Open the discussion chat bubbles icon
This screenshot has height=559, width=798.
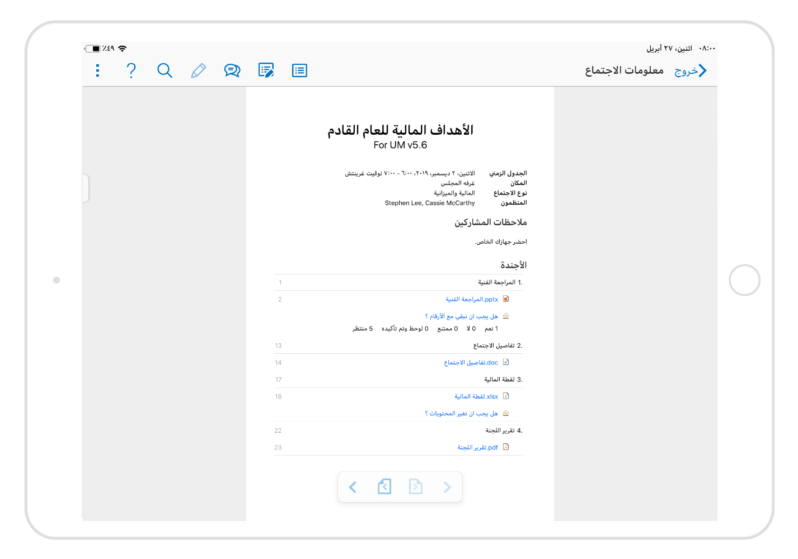pyautogui.click(x=232, y=70)
